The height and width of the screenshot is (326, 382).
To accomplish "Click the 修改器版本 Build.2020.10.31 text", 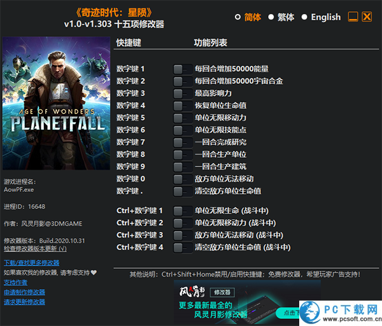I will point(45,241).
